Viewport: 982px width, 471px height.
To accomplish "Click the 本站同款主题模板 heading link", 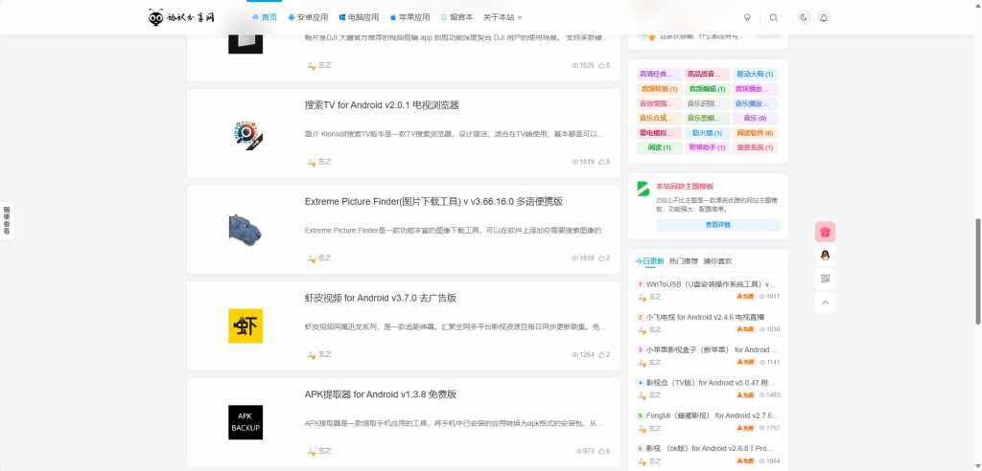I will [x=685, y=187].
